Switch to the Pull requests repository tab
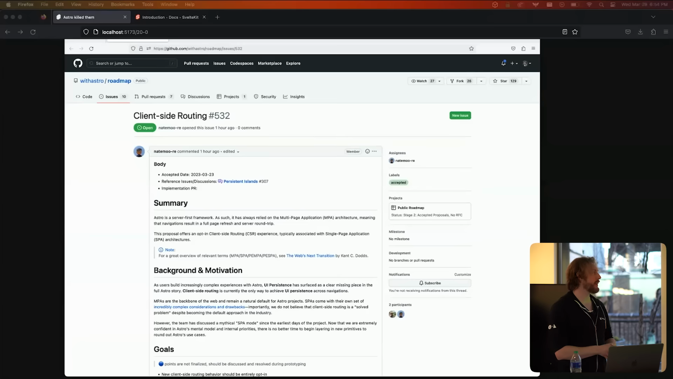673x379 pixels. click(153, 97)
